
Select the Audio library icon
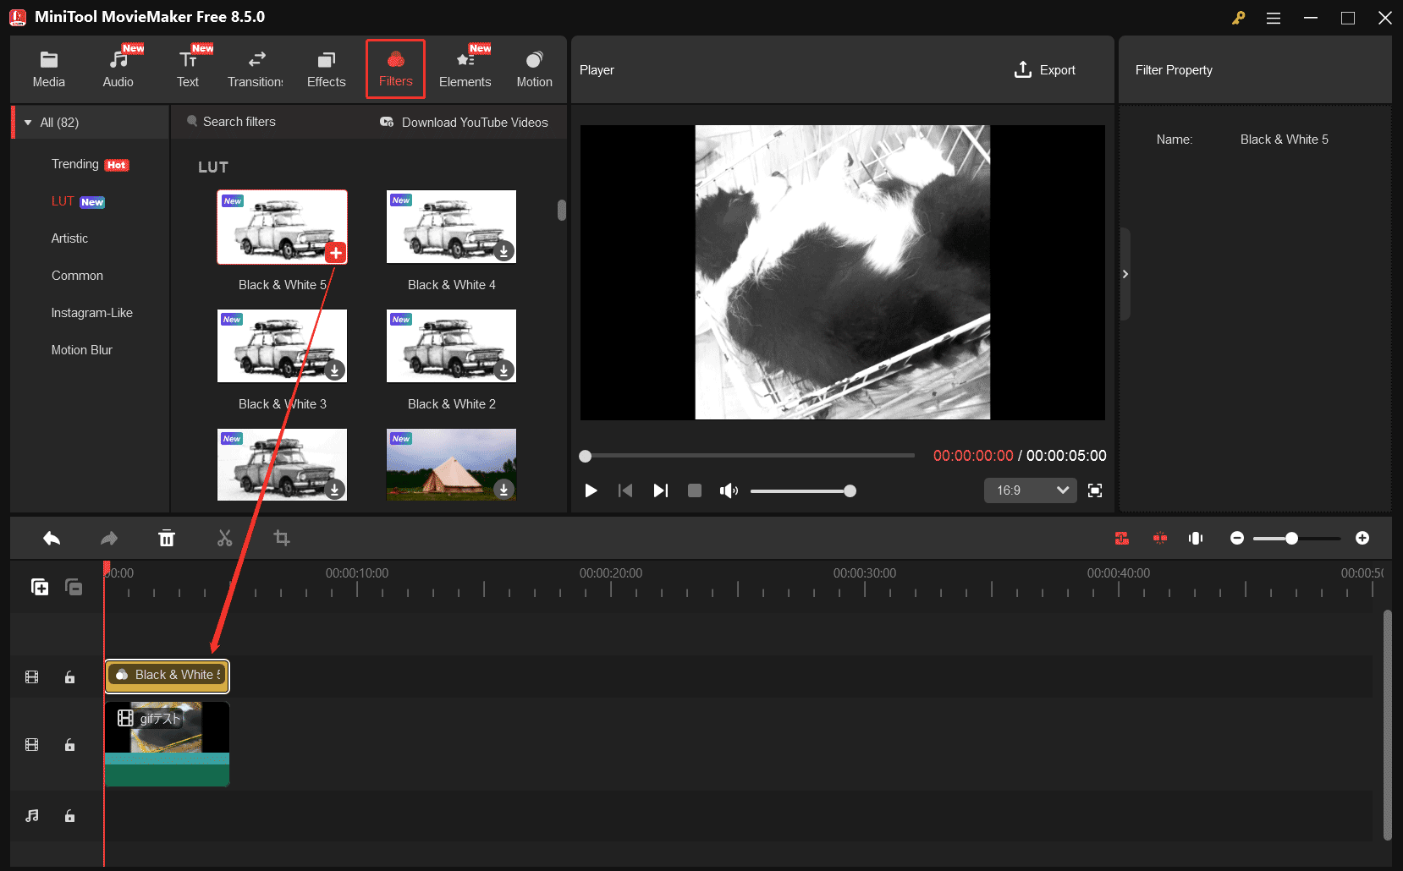click(x=118, y=68)
